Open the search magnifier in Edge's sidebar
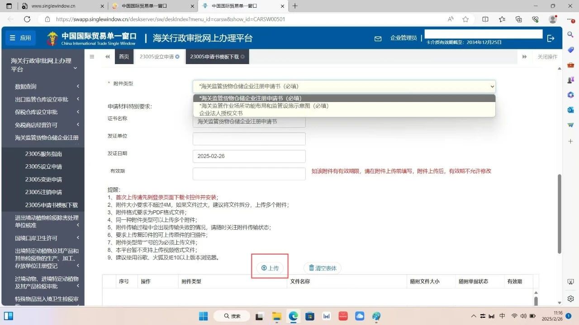The image size is (579, 325). (x=570, y=34)
